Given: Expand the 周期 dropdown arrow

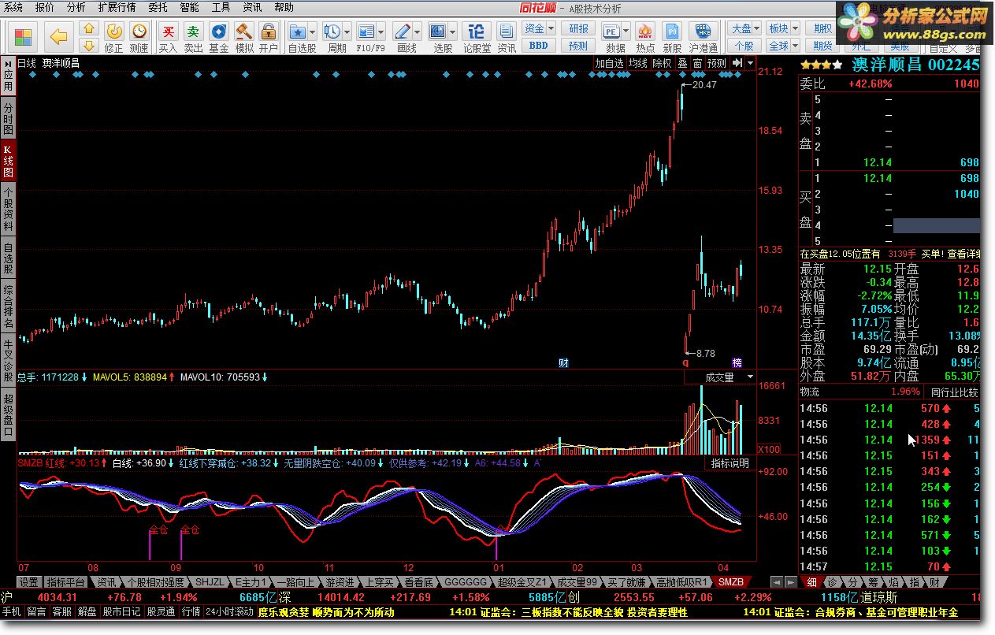Looking at the screenshot, I should [x=347, y=32].
